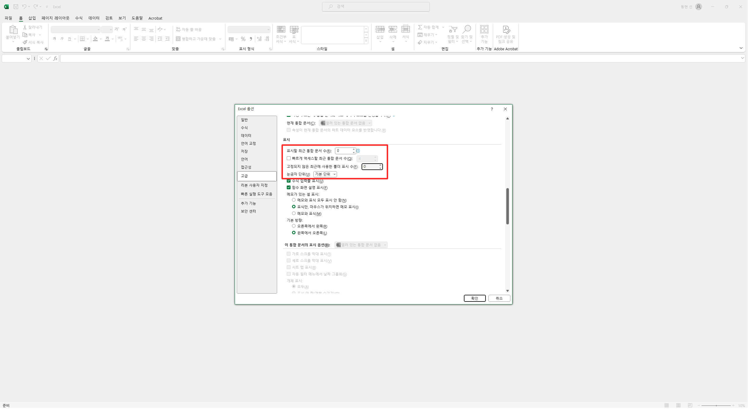Open the 저장 (Save) options category
The height and width of the screenshot is (409, 748).
pos(244,151)
